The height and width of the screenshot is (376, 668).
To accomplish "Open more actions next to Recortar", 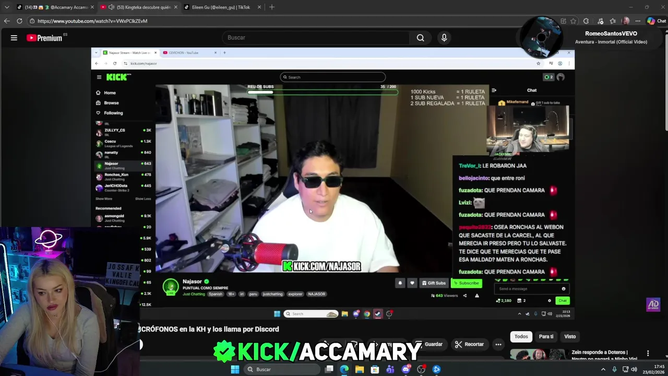I will click(x=498, y=344).
